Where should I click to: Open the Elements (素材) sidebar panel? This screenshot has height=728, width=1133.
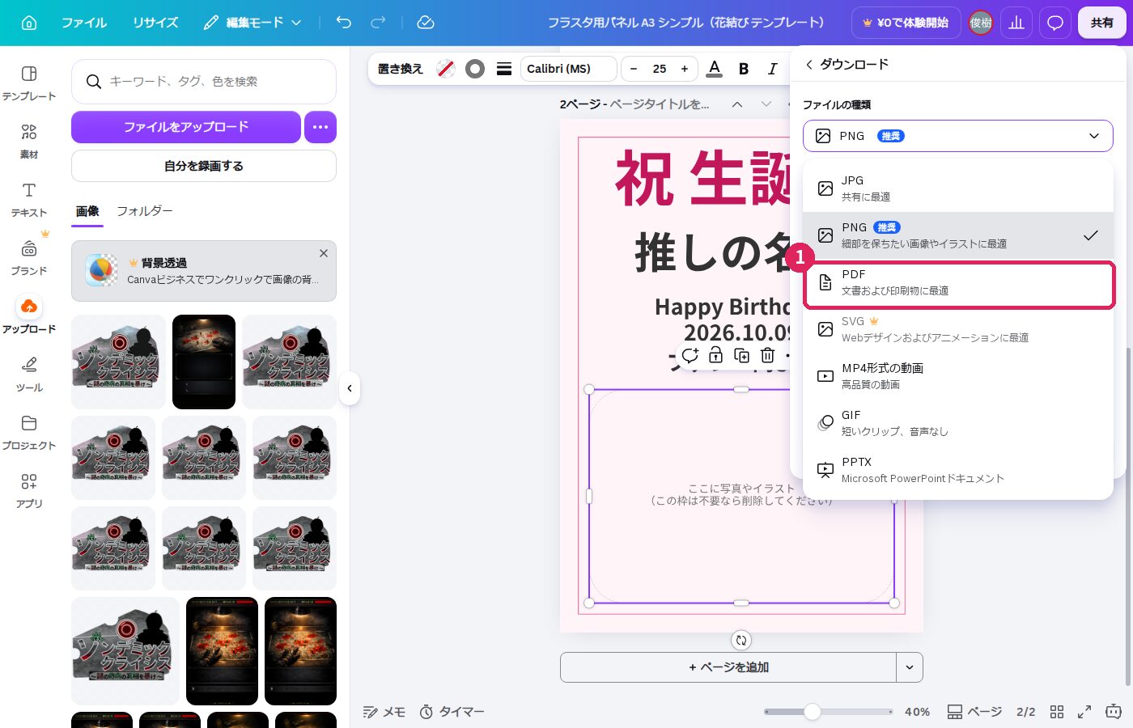pyautogui.click(x=29, y=142)
